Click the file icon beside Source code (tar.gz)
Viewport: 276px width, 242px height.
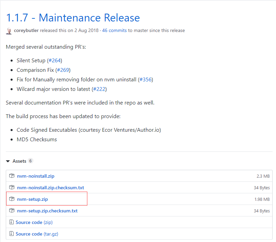coord(12,233)
